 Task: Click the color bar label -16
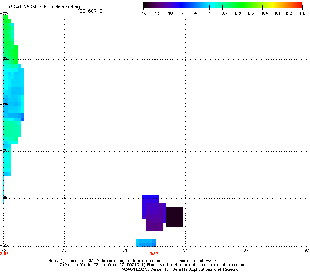[x=142, y=13]
